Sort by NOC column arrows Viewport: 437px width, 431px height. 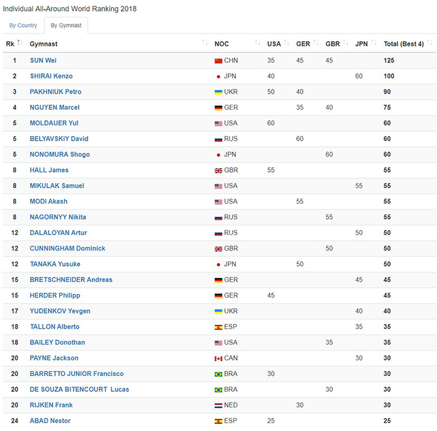tap(257, 43)
